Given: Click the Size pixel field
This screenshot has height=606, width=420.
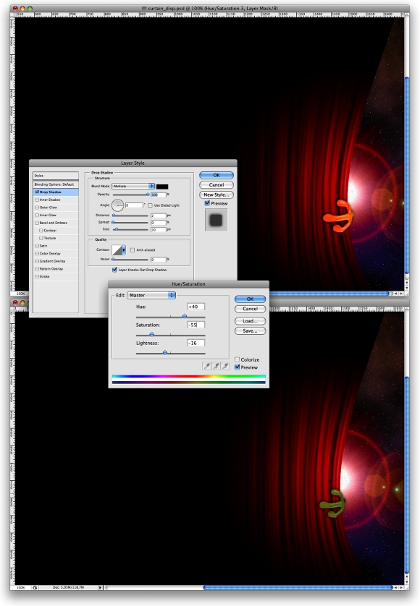Looking at the screenshot, I should (x=159, y=229).
